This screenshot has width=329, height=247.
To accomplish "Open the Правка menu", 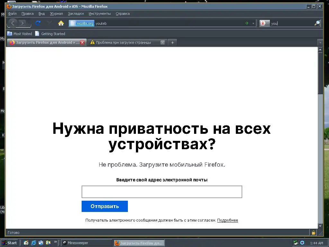I will coord(28,14).
